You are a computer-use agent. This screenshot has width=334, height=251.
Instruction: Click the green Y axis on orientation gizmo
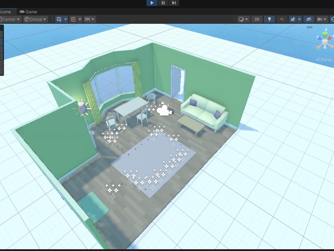(324, 33)
